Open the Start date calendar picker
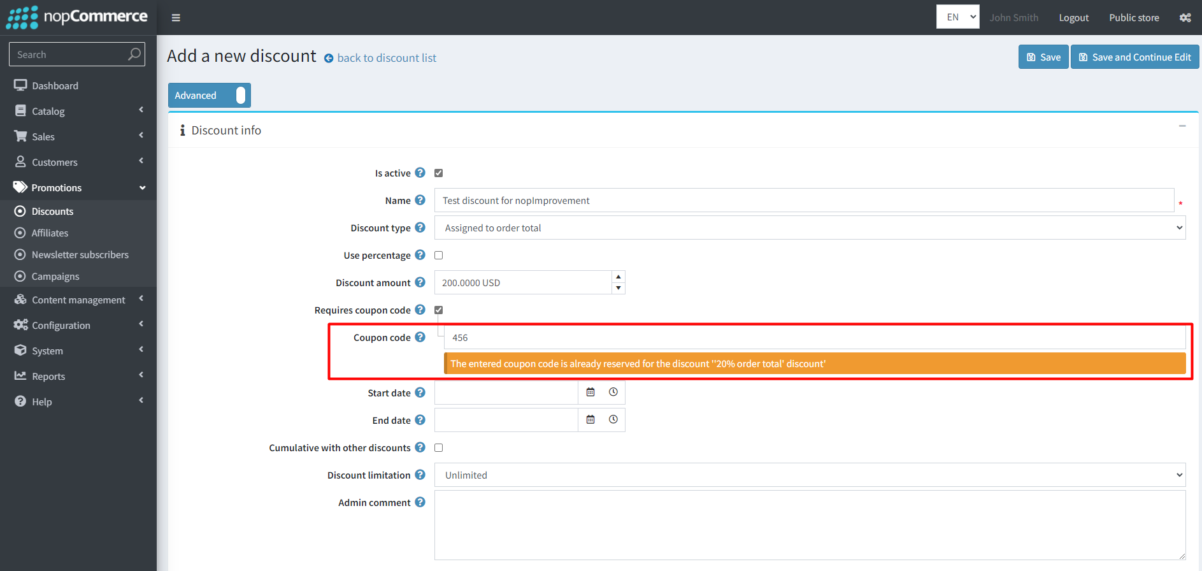This screenshot has height=571, width=1202. 590,393
